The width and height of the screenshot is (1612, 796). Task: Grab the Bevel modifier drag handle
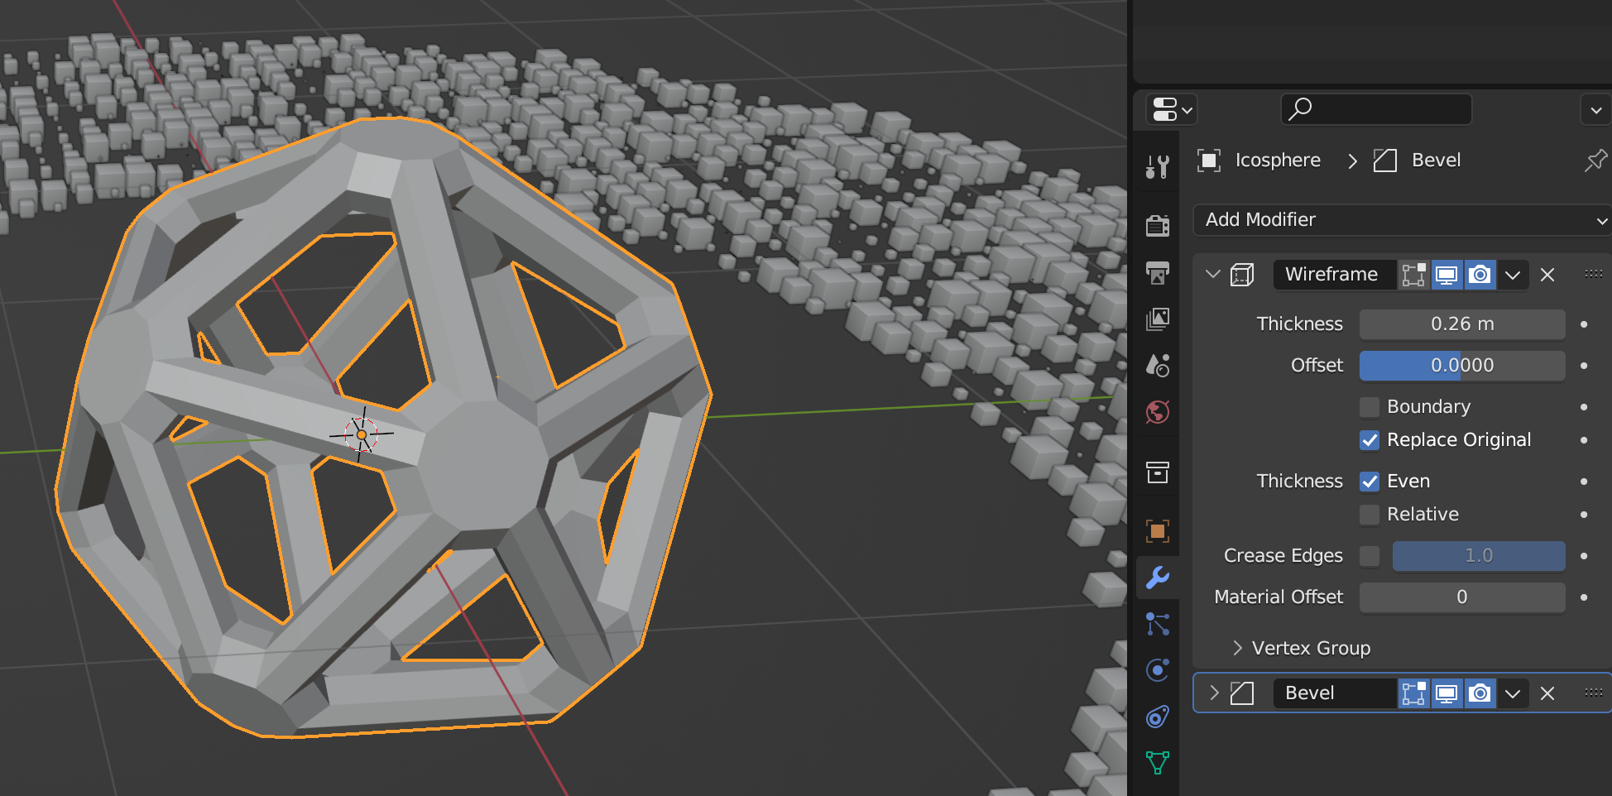tap(1594, 693)
